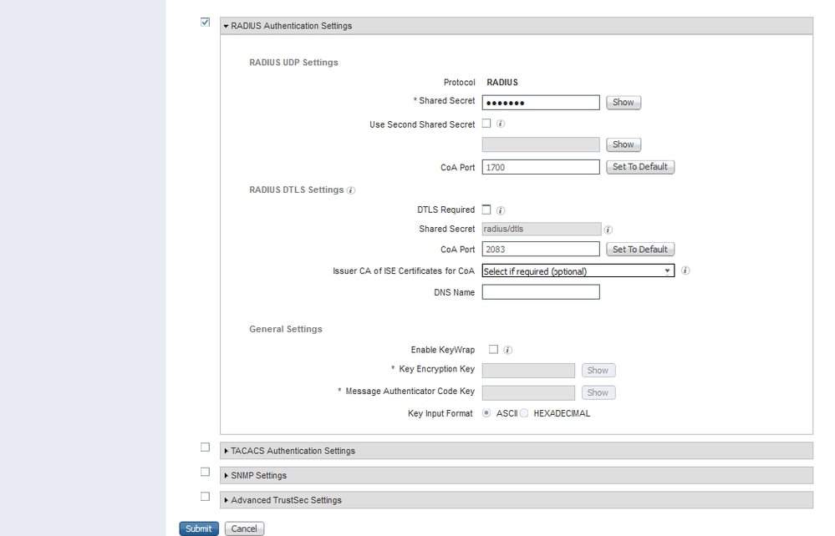
Task: Select HEXADECIMAL key input format
Action: coord(524,413)
